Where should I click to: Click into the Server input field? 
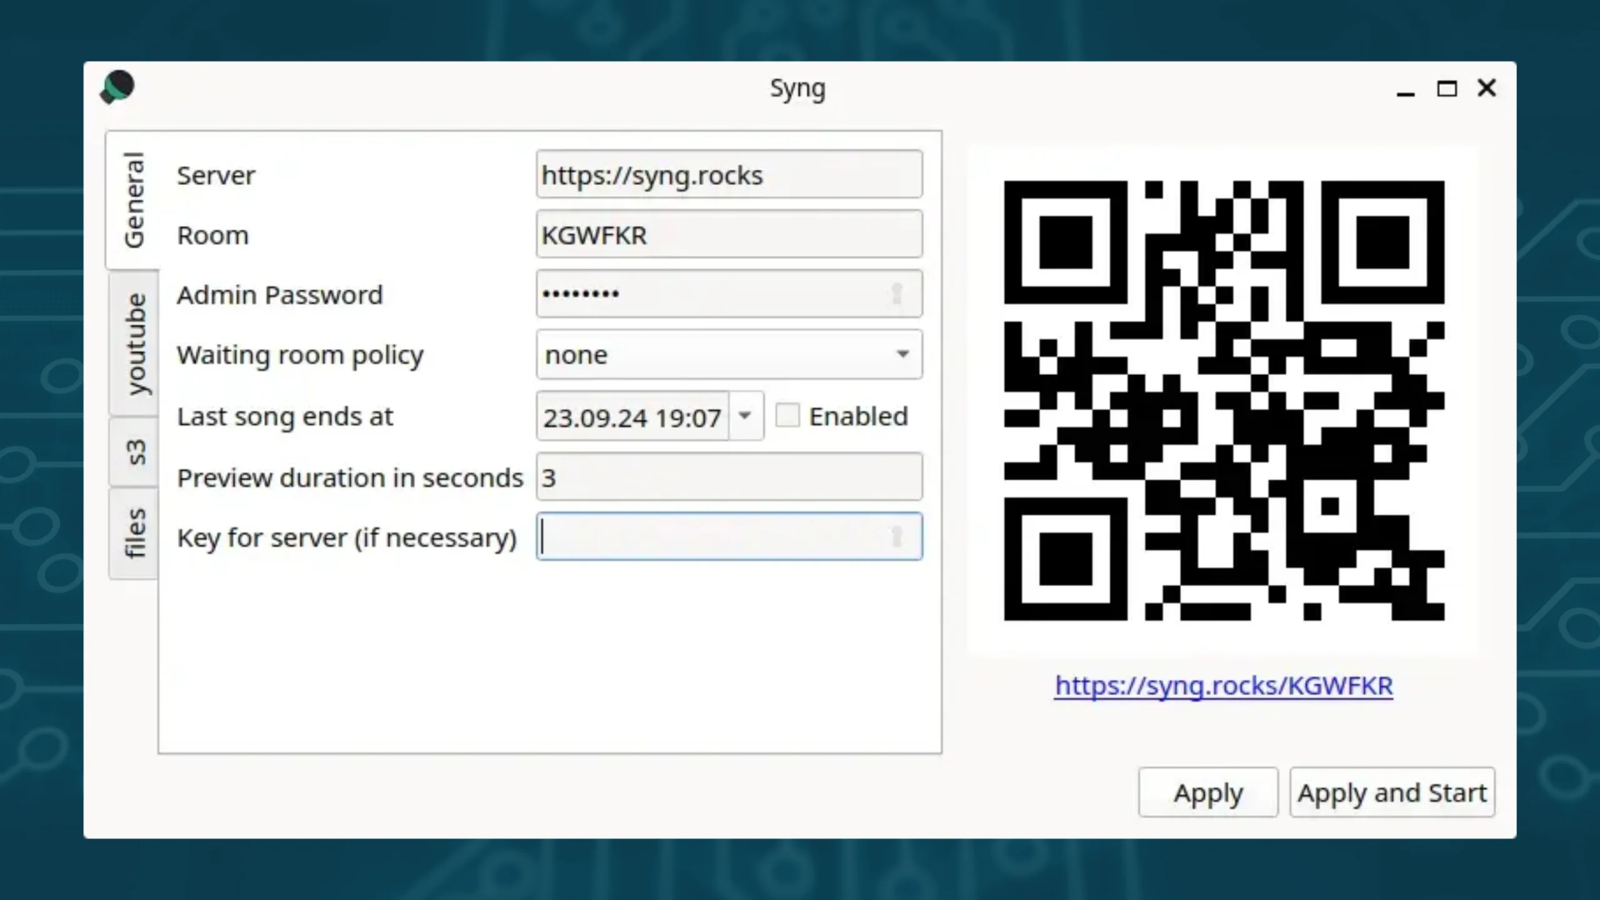pos(729,174)
